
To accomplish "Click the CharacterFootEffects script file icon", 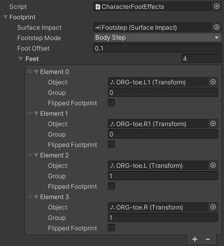I will pos(98,7).
